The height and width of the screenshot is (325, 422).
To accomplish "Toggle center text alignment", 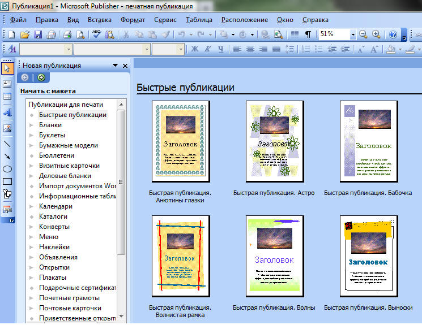I will pyautogui.click(x=250, y=49).
